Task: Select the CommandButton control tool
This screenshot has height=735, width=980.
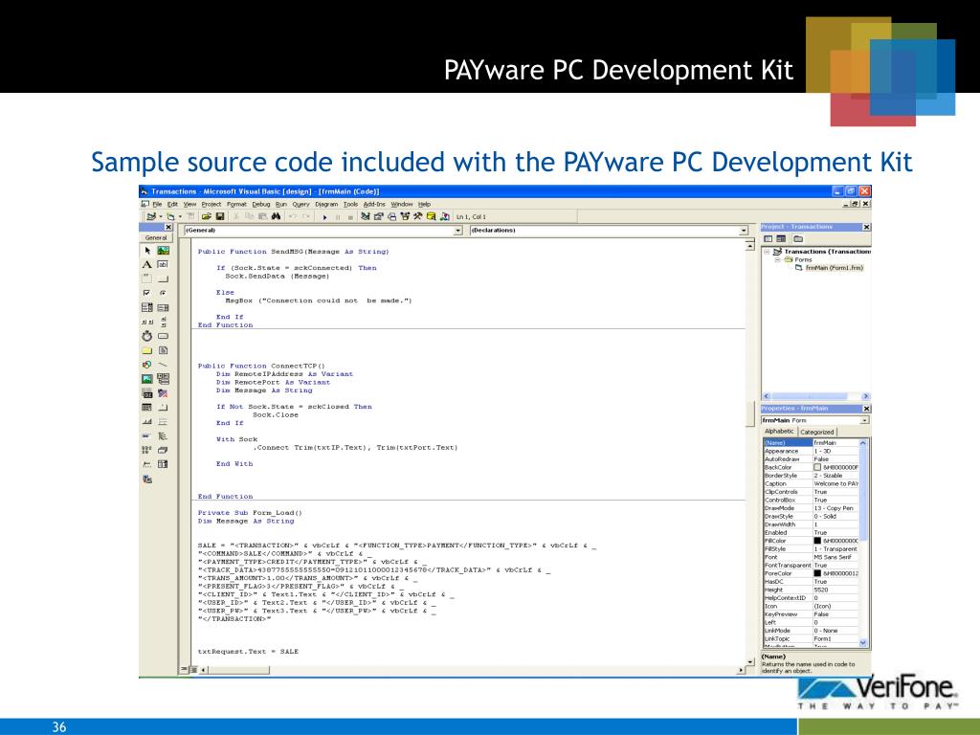Action: (x=163, y=278)
